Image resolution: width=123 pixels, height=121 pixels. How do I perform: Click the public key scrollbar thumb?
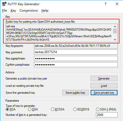[x=115, y=31]
